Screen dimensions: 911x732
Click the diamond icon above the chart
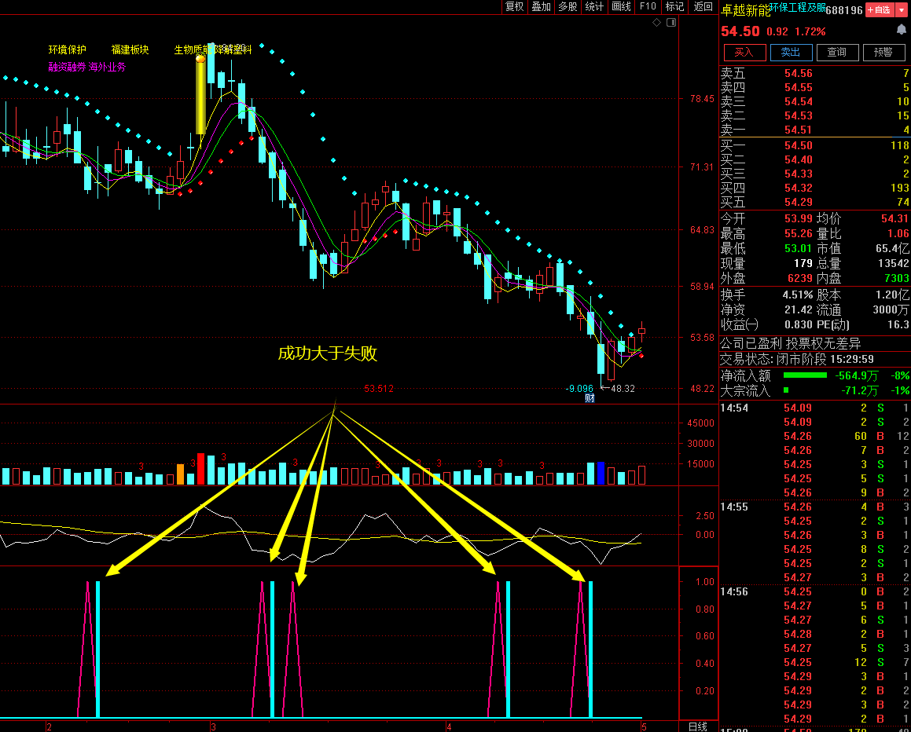tap(656, 23)
